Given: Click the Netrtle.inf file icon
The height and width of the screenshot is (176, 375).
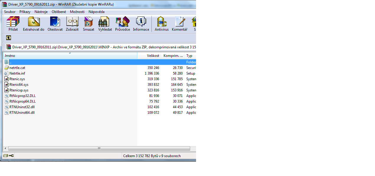Looking at the screenshot, I should [7, 73].
